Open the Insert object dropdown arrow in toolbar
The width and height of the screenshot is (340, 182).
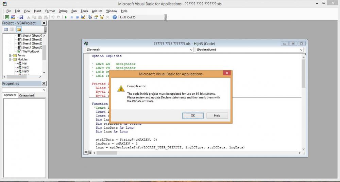(17, 17)
